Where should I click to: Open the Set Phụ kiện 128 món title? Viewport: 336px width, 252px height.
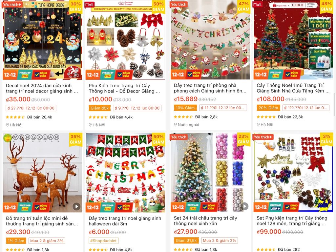(292, 221)
